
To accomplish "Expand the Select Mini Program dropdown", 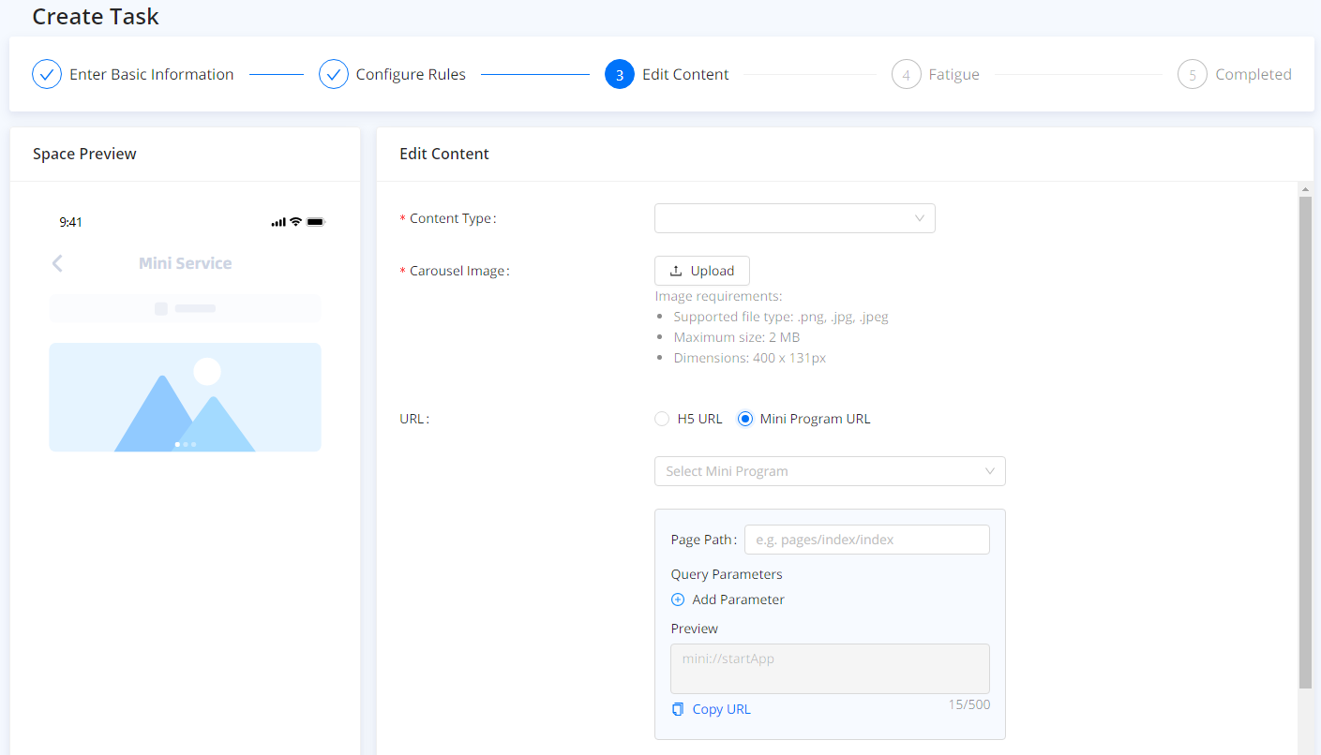I will click(829, 471).
